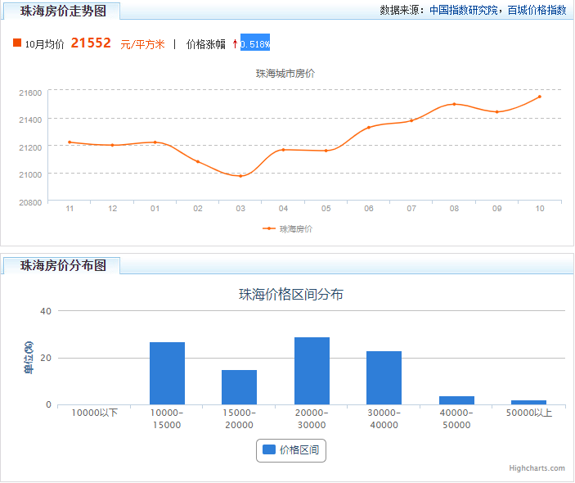Click the blue 价格区间 legend swatch
Viewport: 575px width, 483px height.
coord(269,449)
